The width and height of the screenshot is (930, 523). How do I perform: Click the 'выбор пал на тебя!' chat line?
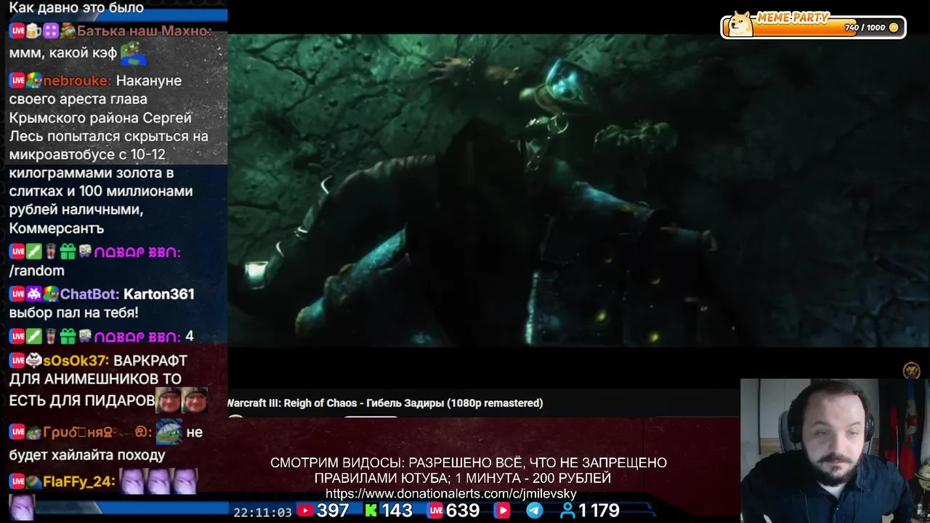(x=73, y=313)
